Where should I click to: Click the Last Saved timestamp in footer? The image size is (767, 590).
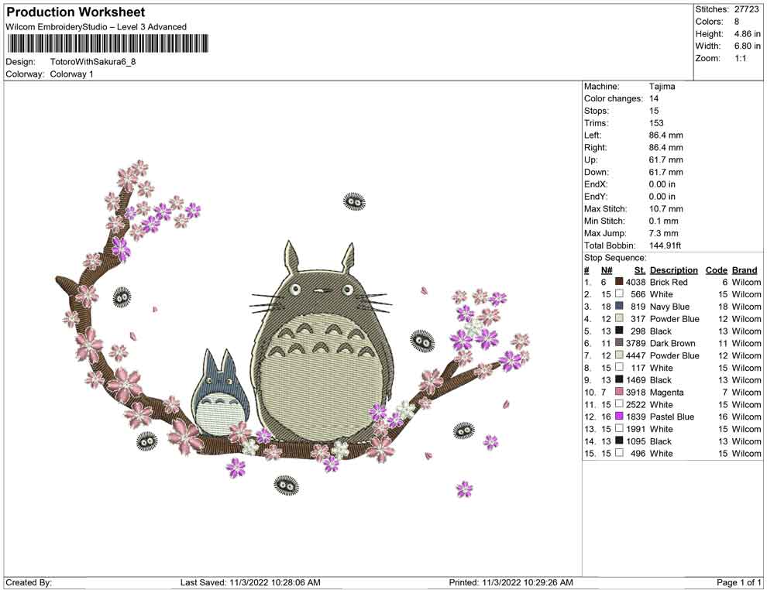(x=250, y=582)
